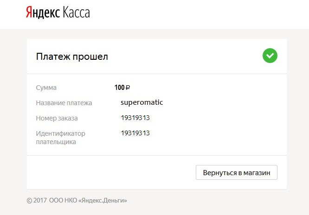Click the red letter Я in the logo
This screenshot has height=215, width=309.
[x=29, y=13]
